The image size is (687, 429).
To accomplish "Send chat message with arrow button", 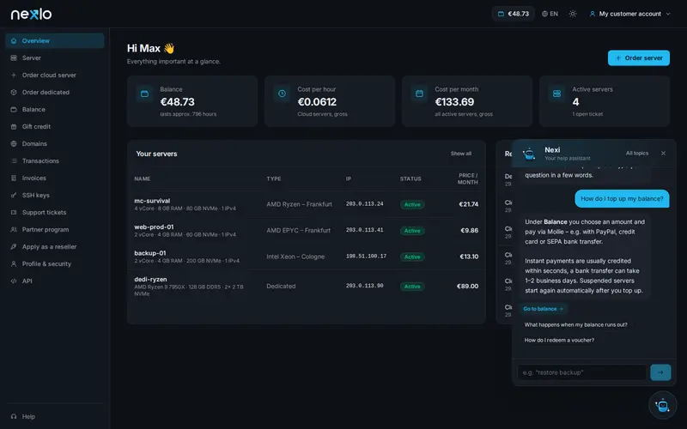I will pos(660,372).
